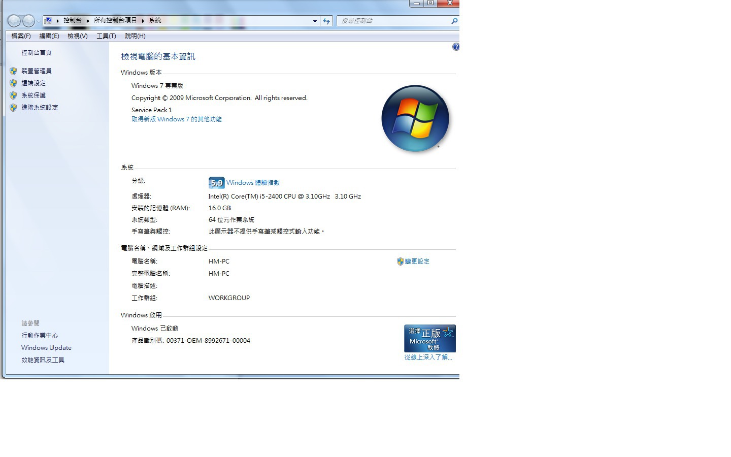Click the shield icon beside 遠端設定

[x=13, y=83]
